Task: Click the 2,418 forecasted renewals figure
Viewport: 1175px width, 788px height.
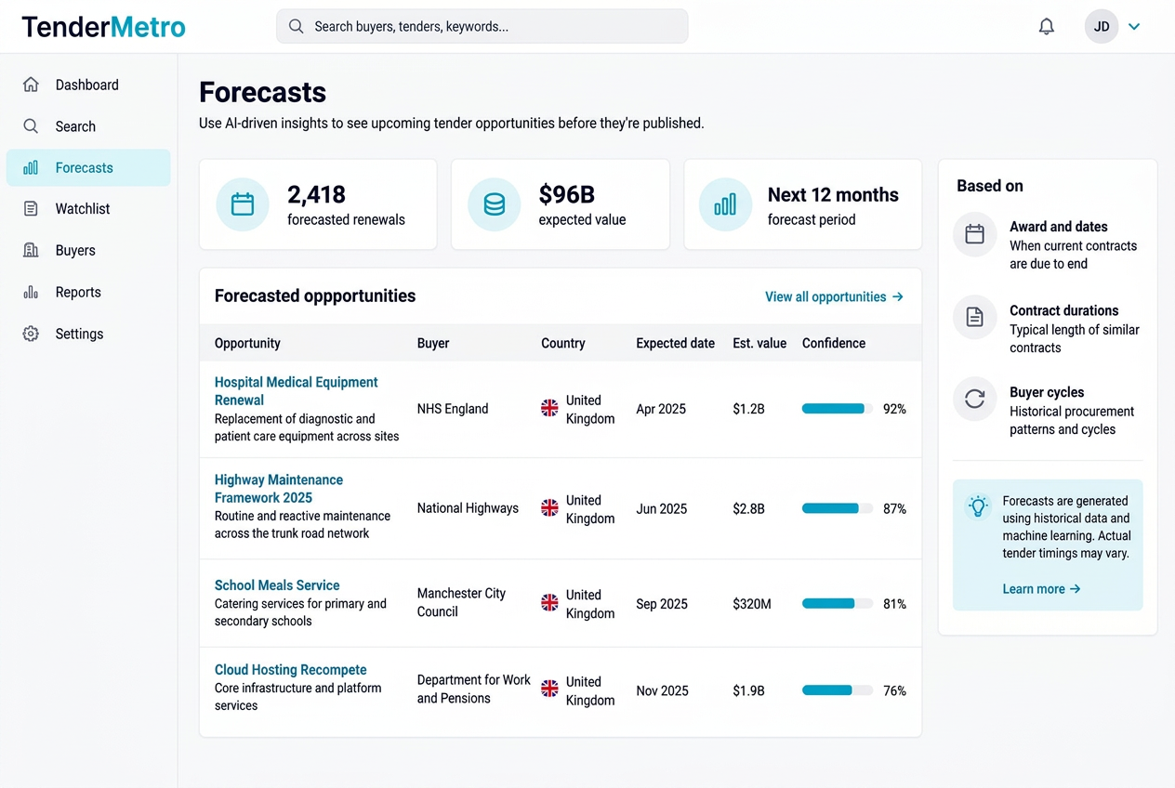Action: 316,194
